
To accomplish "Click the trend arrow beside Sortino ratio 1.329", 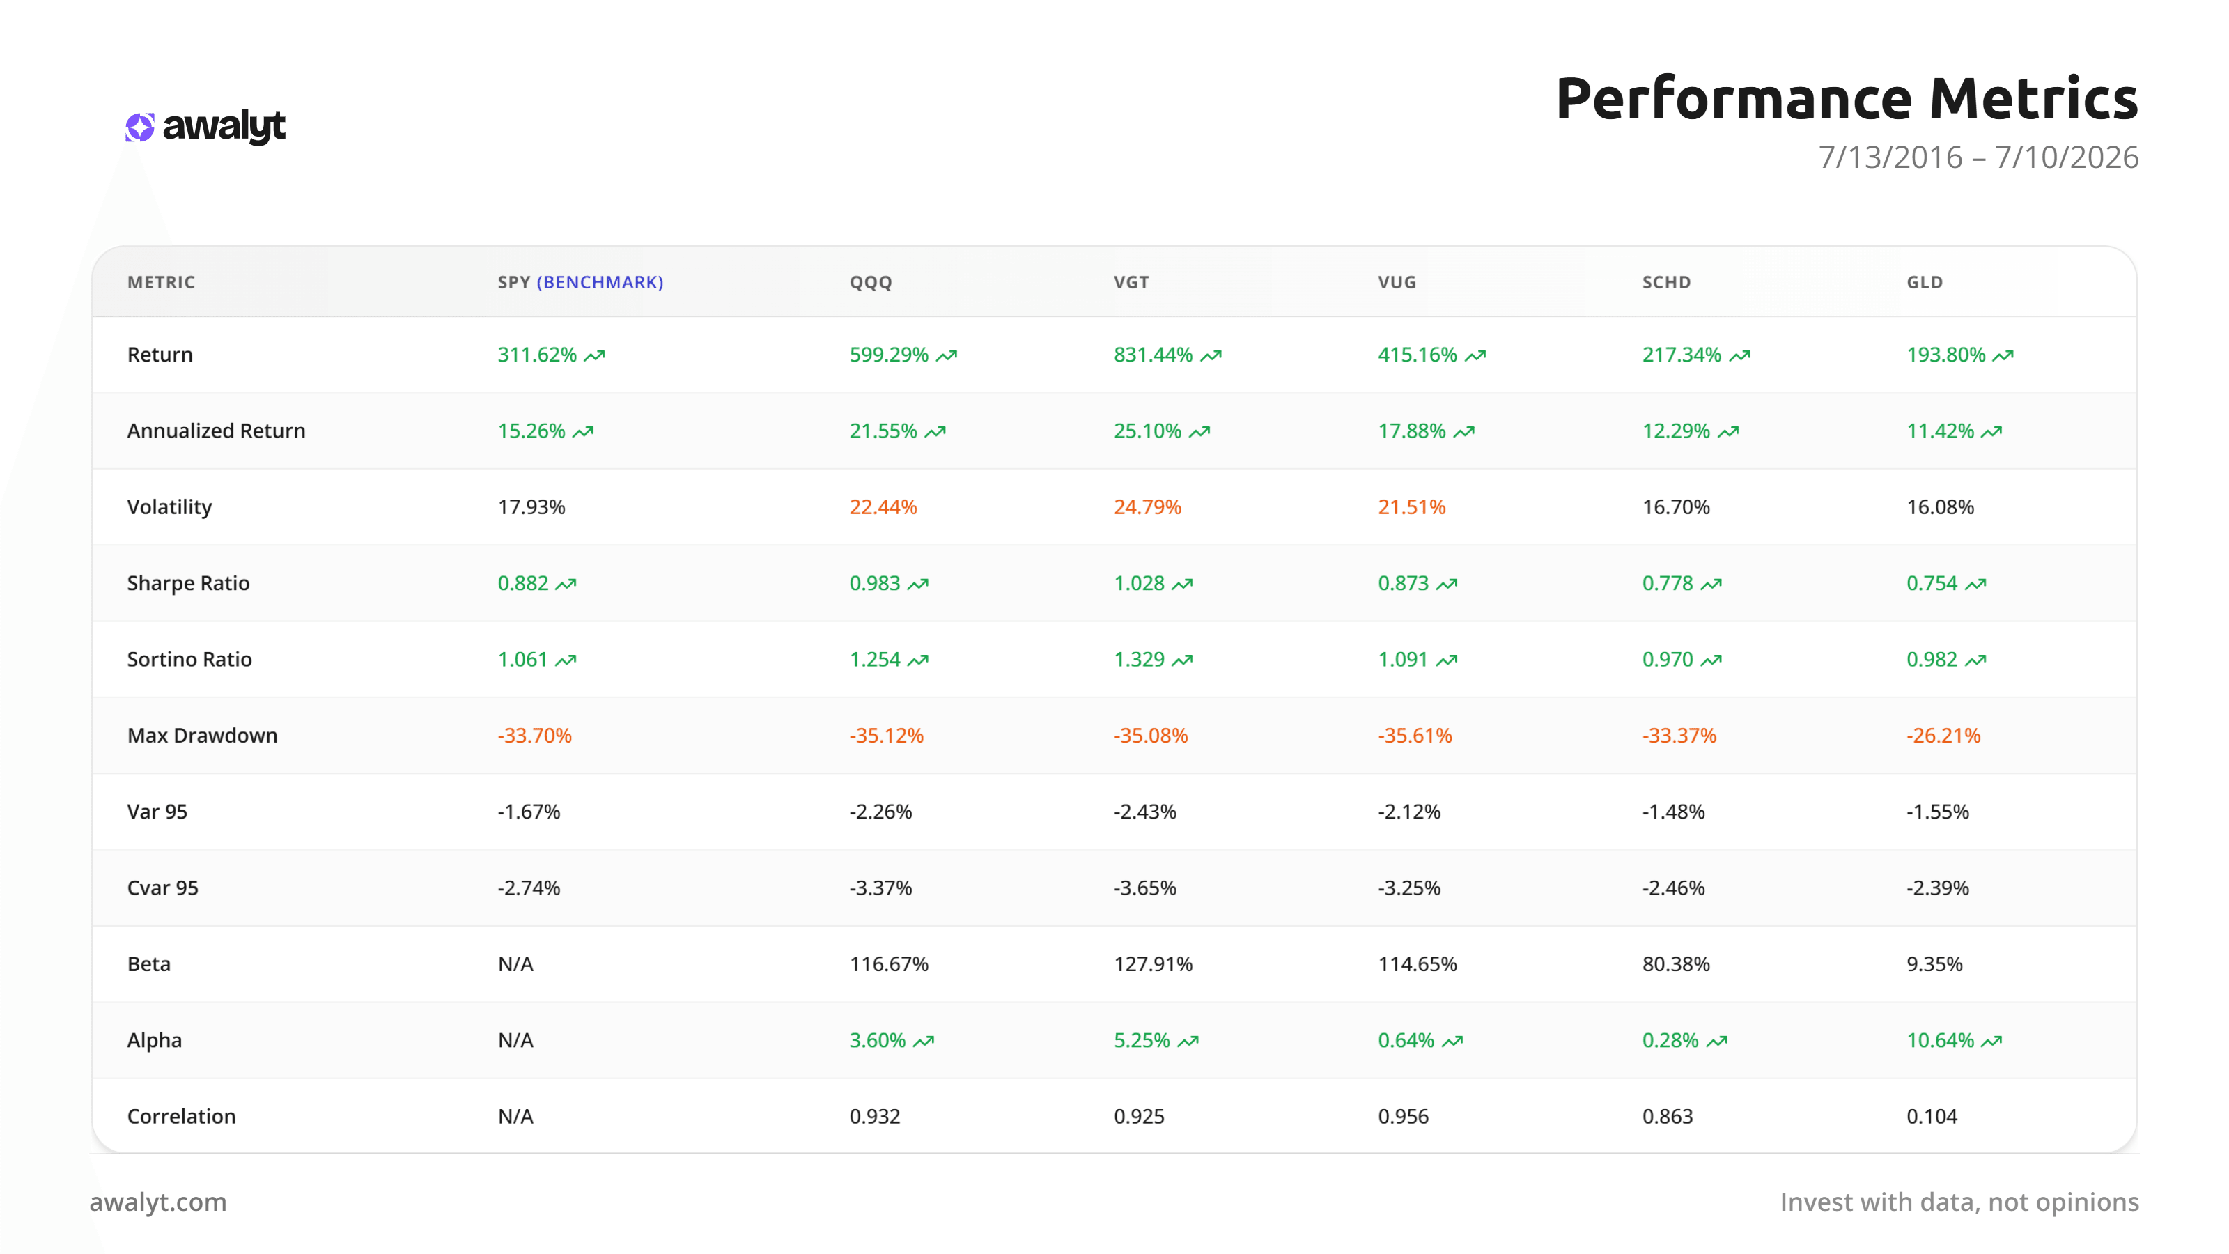I will 1182,660.
